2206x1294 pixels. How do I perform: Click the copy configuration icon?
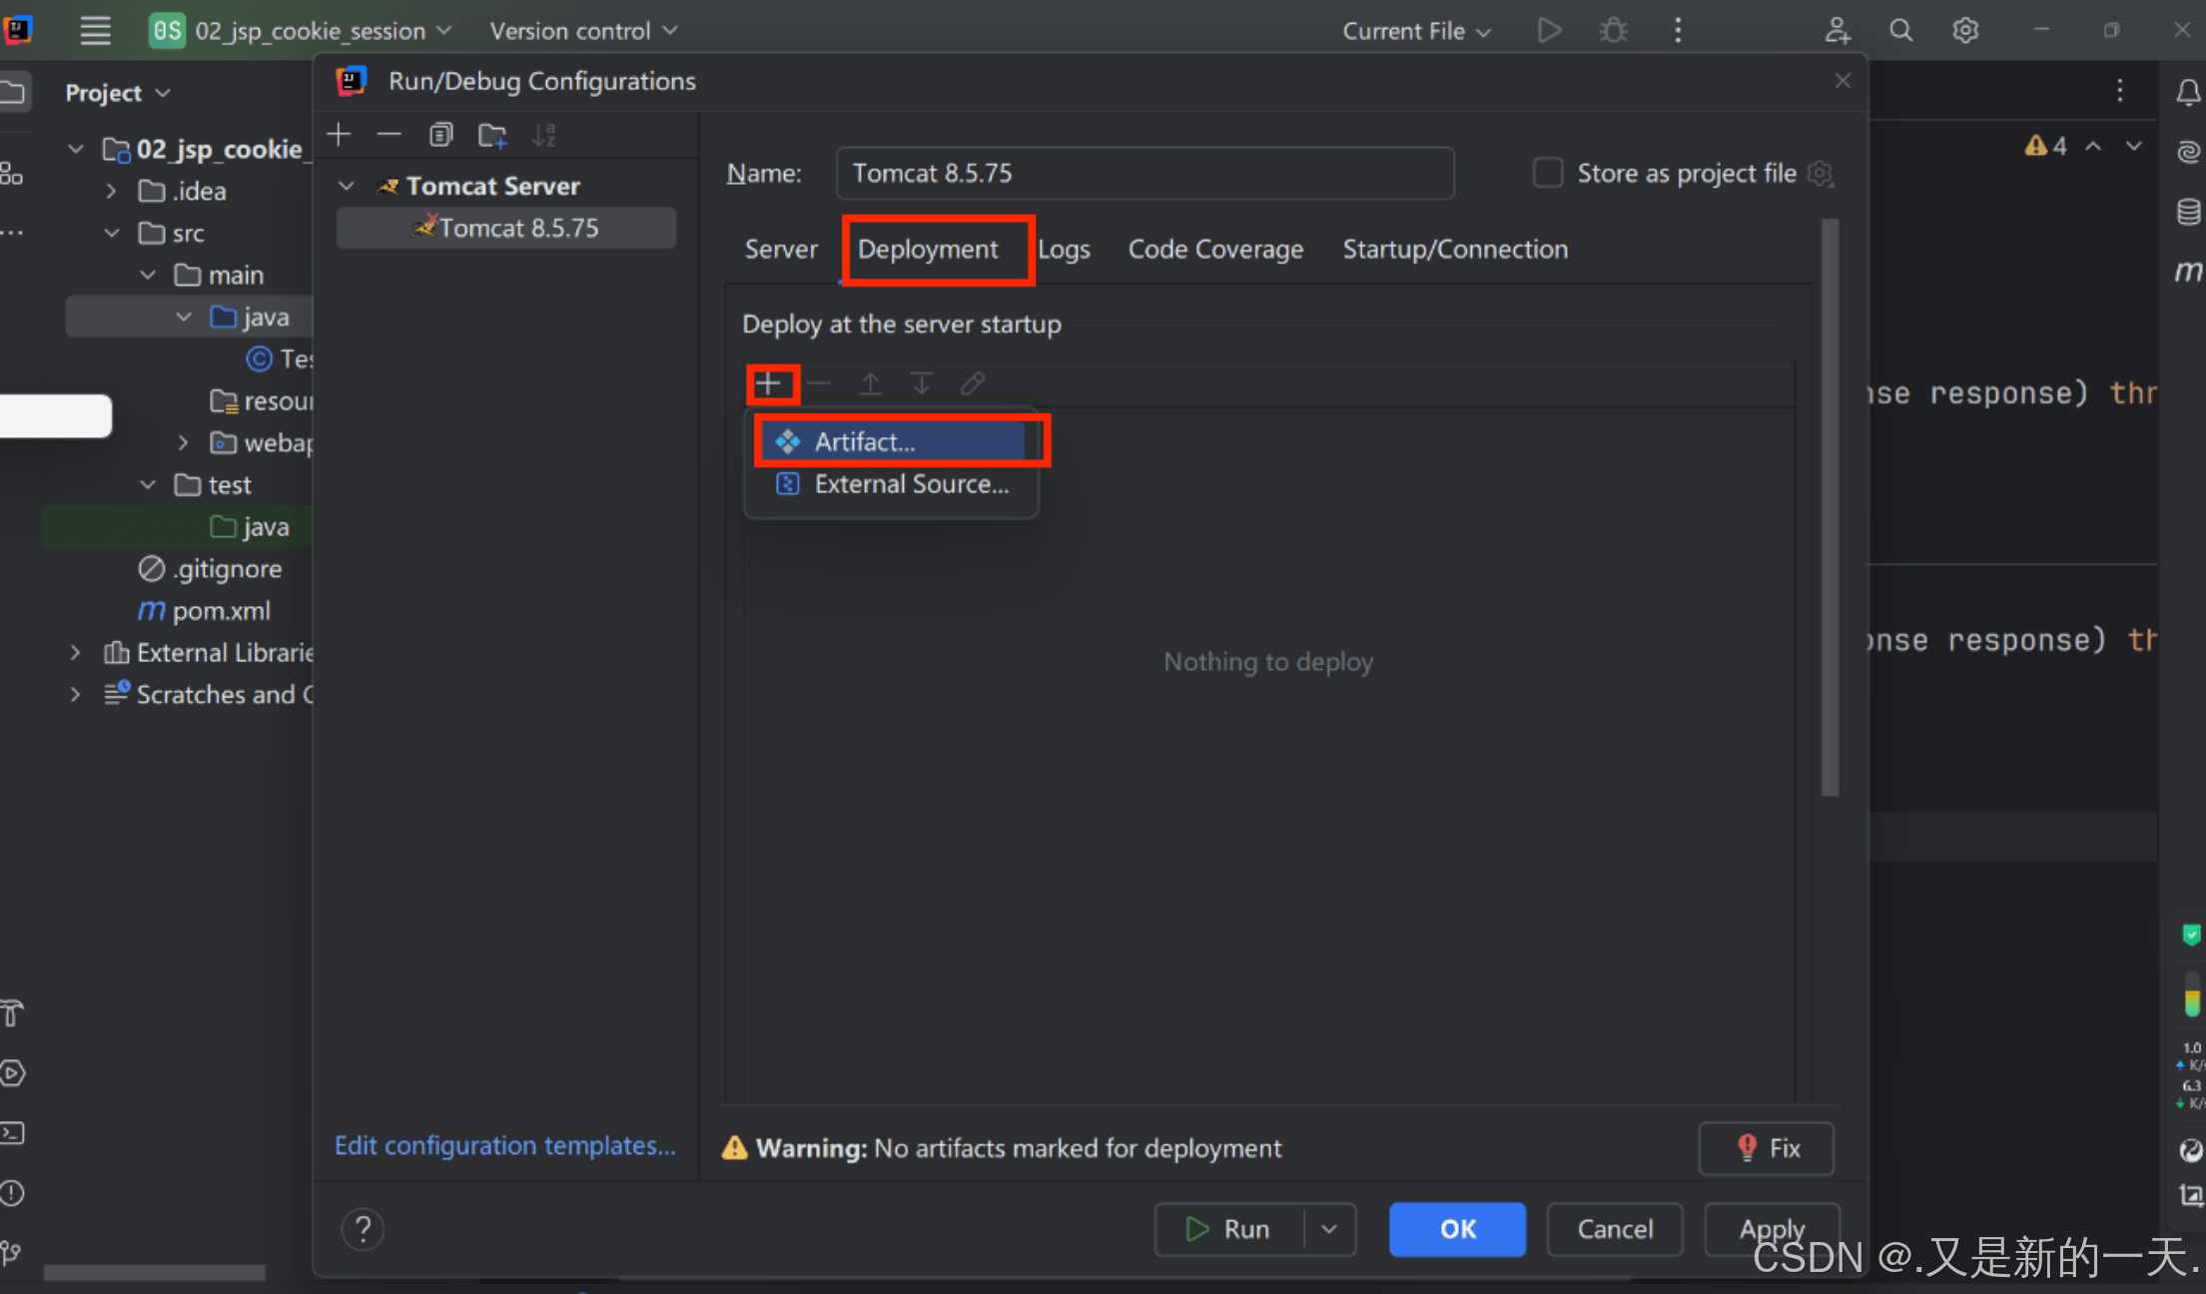pos(440,135)
